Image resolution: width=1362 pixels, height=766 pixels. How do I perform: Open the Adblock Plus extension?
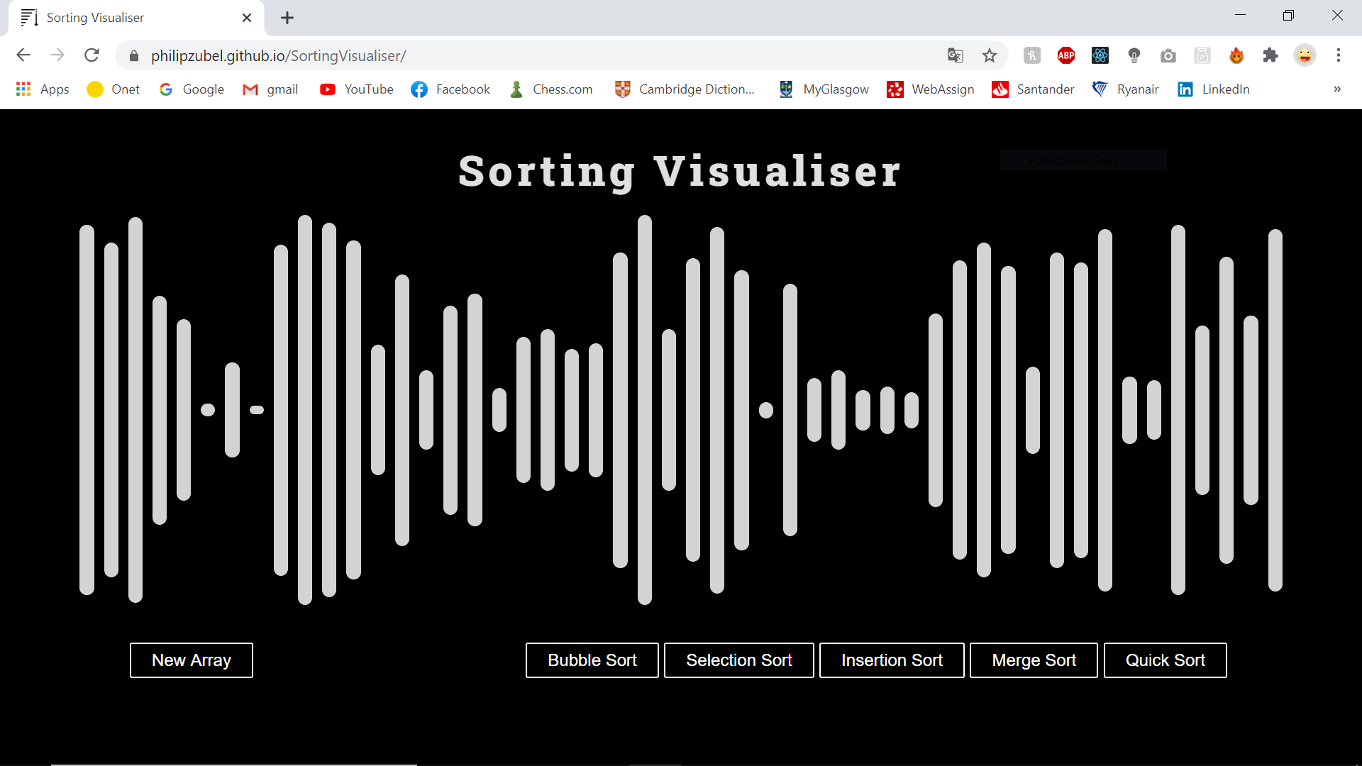tap(1065, 55)
